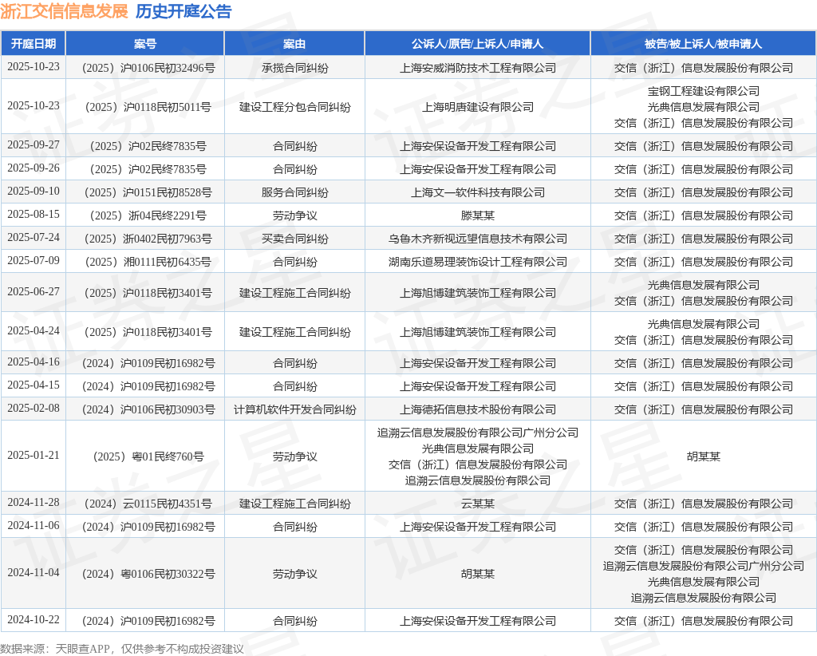The width and height of the screenshot is (817, 656).
Task: Select case number (2025)浙0402民初7963号
Action: coord(148,239)
